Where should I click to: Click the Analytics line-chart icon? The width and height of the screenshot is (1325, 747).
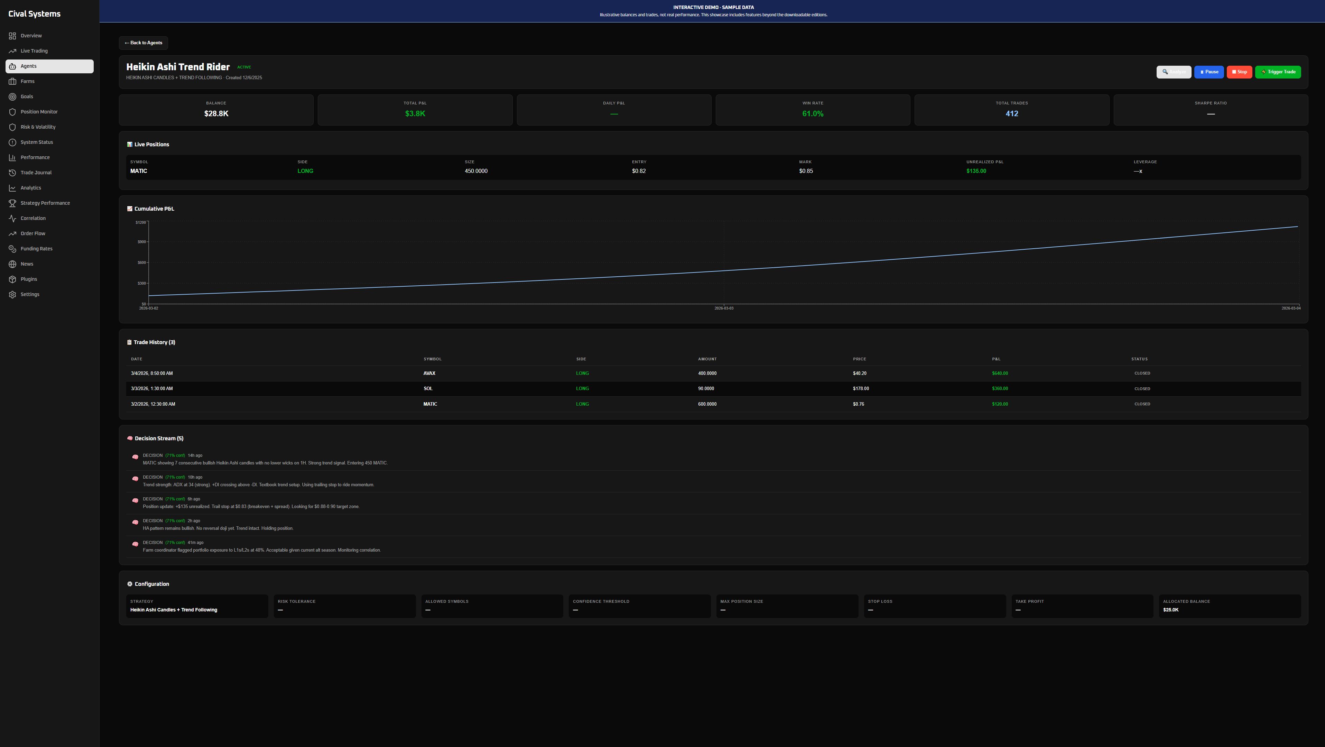pyautogui.click(x=12, y=188)
